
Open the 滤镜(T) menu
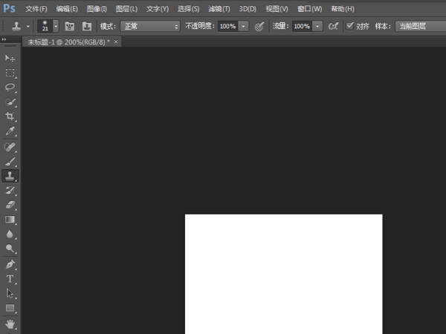pyautogui.click(x=219, y=9)
